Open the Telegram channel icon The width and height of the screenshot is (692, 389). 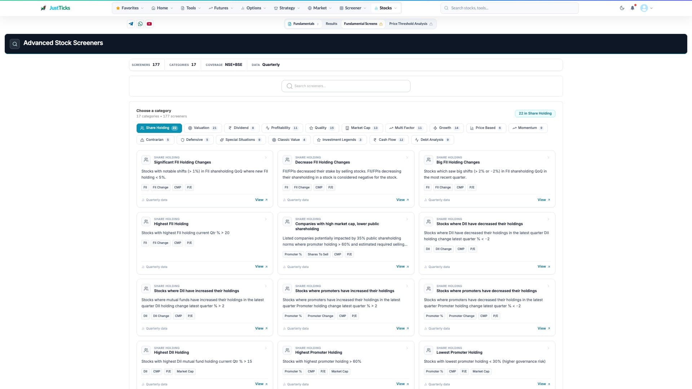tap(131, 24)
